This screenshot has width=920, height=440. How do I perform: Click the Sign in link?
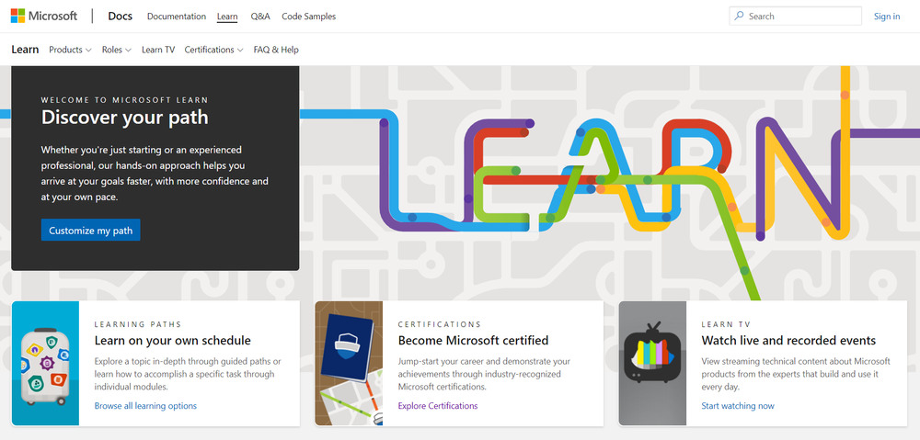887,17
